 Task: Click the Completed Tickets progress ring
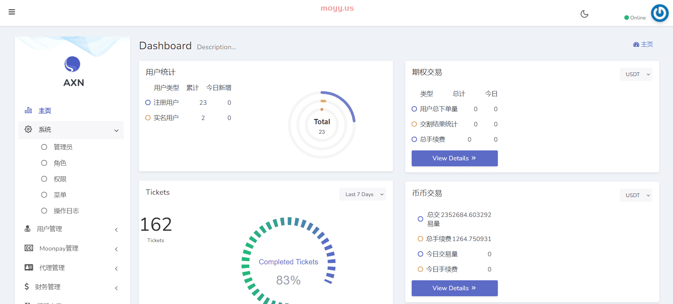[289, 260]
